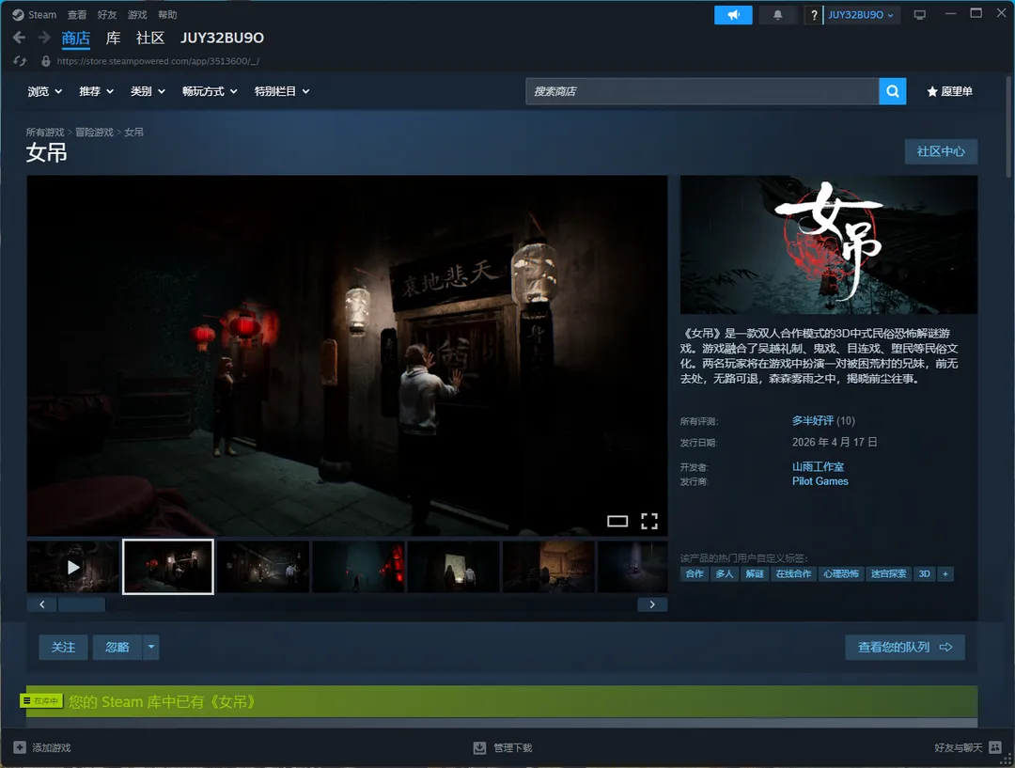Click the 添加游戏 plus icon
This screenshot has height=768, width=1015.
click(x=20, y=747)
